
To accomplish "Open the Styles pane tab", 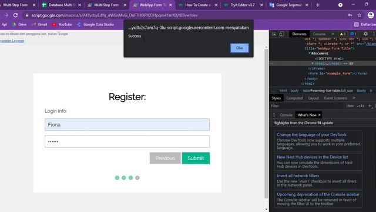I will pos(276,98).
